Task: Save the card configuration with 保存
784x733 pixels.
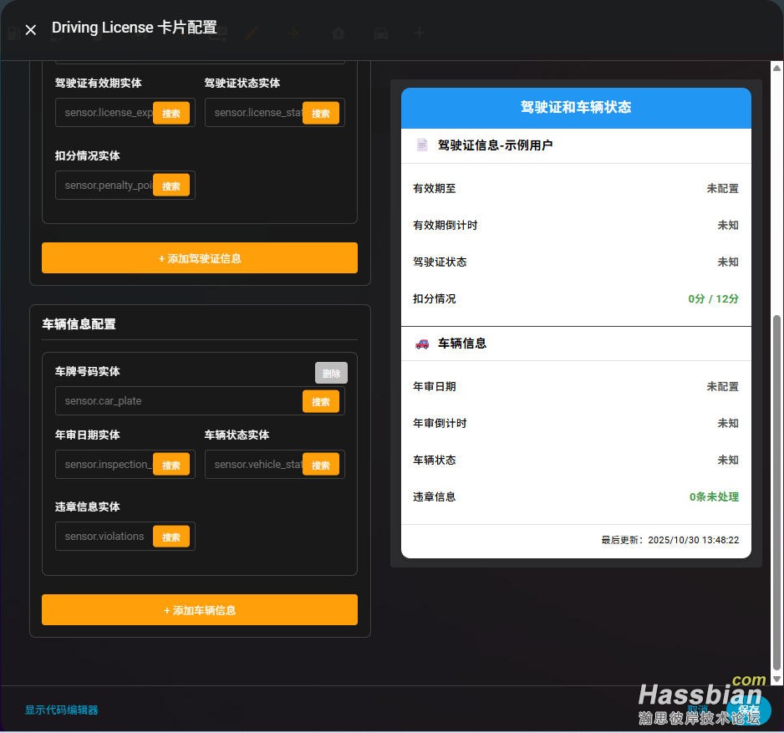Action: pyautogui.click(x=748, y=710)
